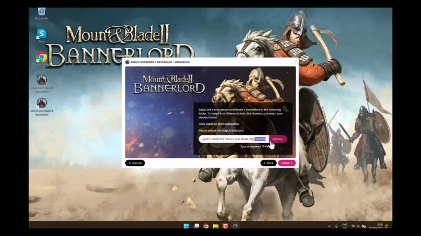Click the installer title bar app icon
421x236 pixels.
click(127, 62)
